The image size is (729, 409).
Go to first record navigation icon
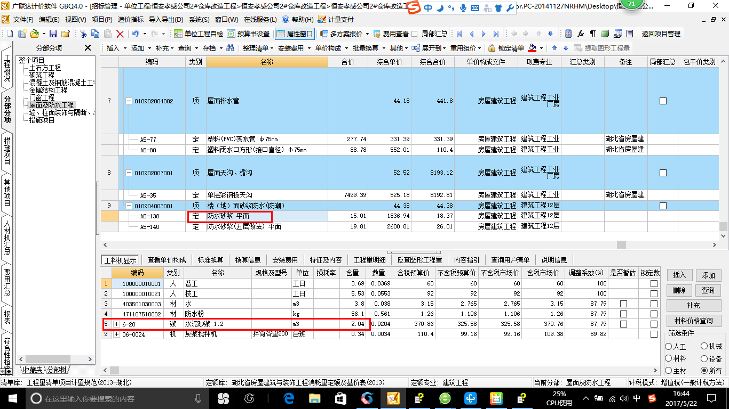(459, 34)
